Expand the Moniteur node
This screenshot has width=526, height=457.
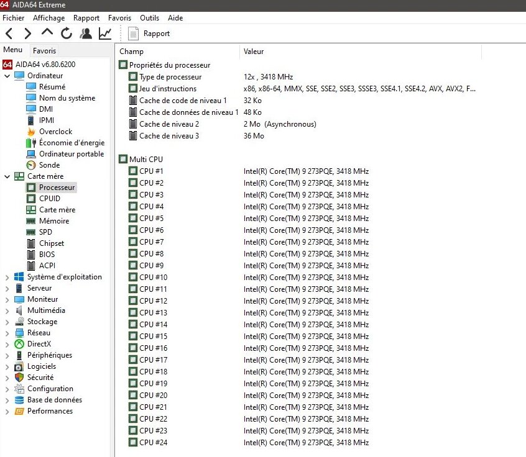[x=7, y=299]
